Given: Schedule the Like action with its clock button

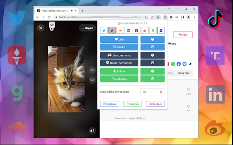Looking at the screenshot, I should coord(152,39).
